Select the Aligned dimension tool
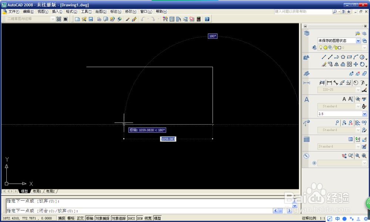The width and height of the screenshot is (370, 222). pyautogui.click(x=336, y=83)
